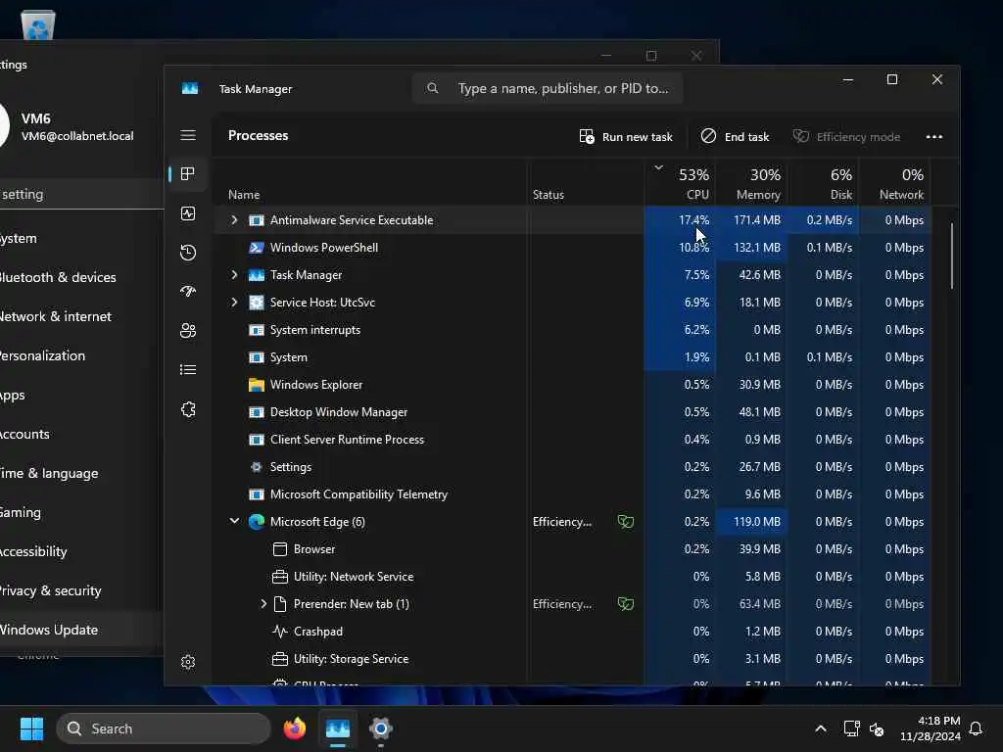
Task: Open Settings from the taskbar
Action: pyautogui.click(x=381, y=728)
